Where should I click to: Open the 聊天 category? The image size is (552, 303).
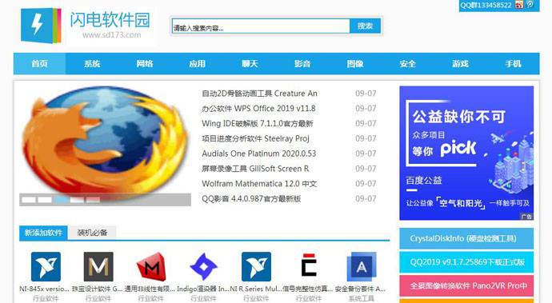click(250, 64)
